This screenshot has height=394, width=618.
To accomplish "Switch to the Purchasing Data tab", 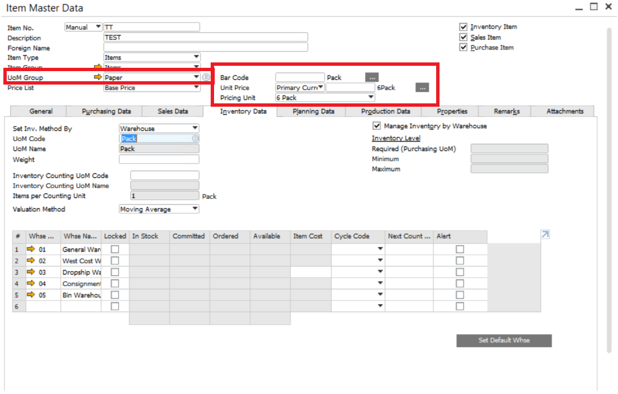I will pos(106,111).
